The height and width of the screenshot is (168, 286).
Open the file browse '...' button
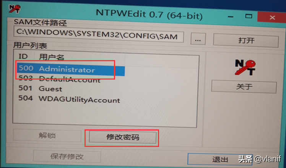198,39
